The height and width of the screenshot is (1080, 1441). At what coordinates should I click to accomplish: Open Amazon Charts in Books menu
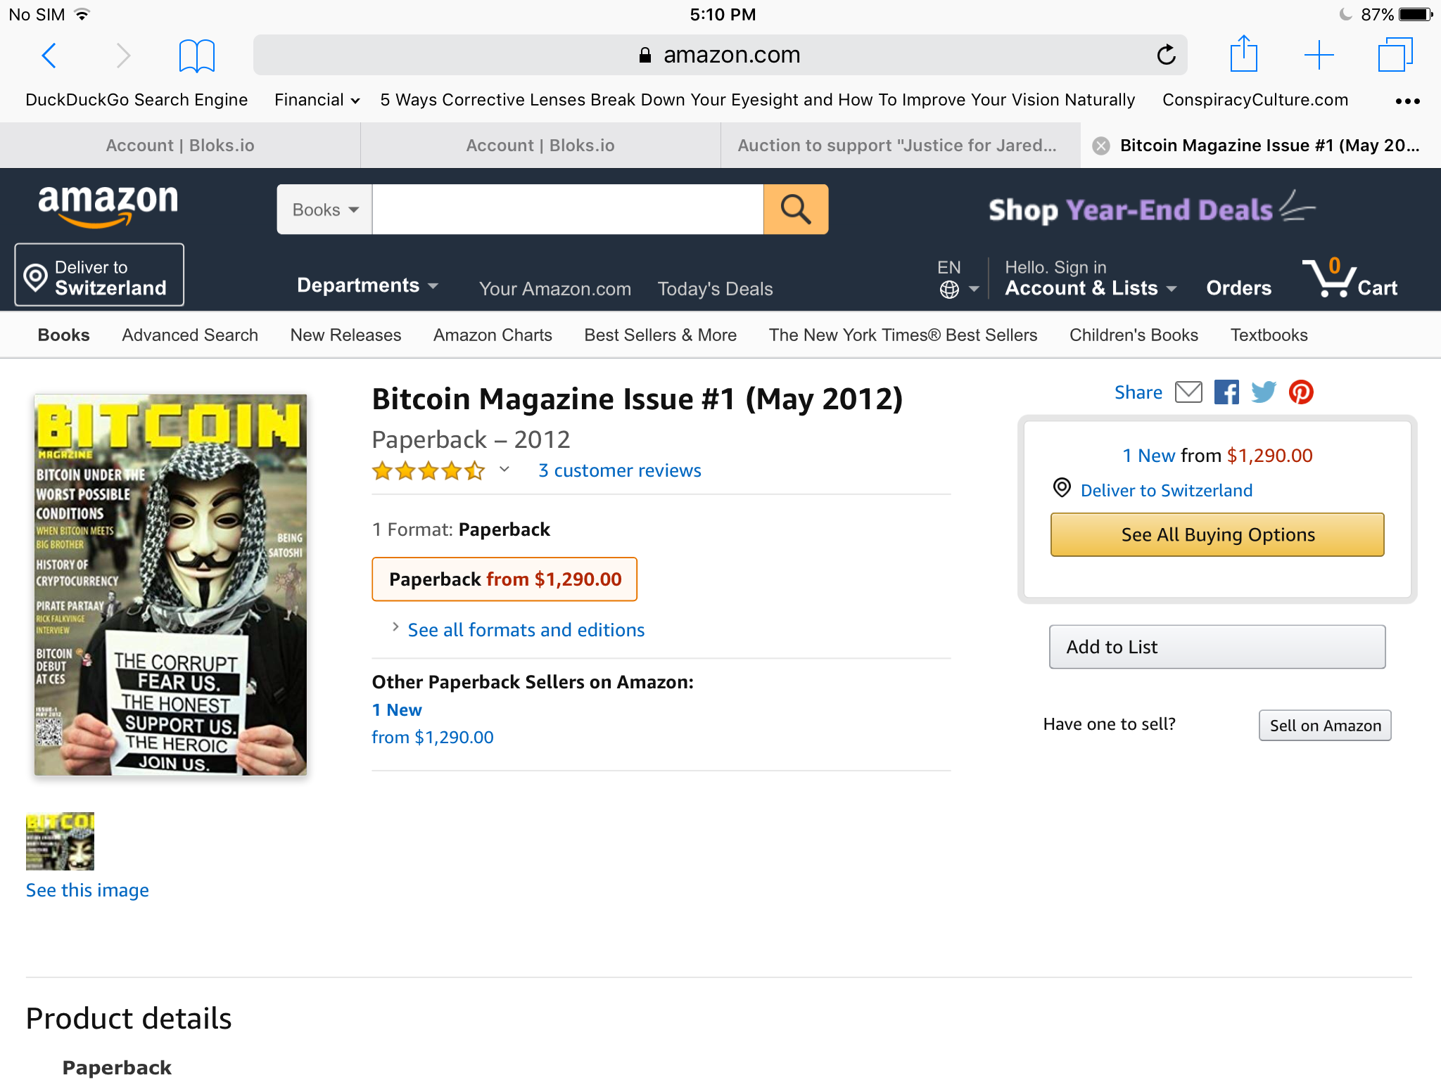[x=493, y=335]
